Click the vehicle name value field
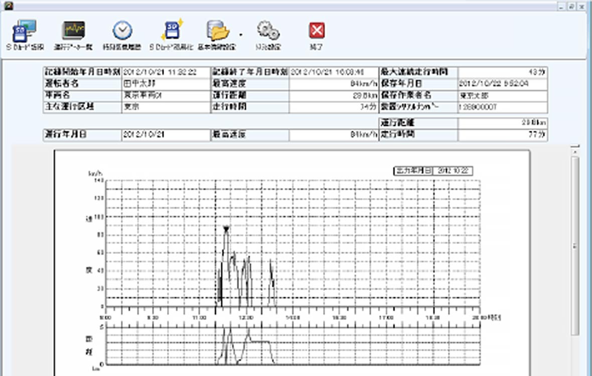This screenshot has width=592, height=376. point(165,95)
